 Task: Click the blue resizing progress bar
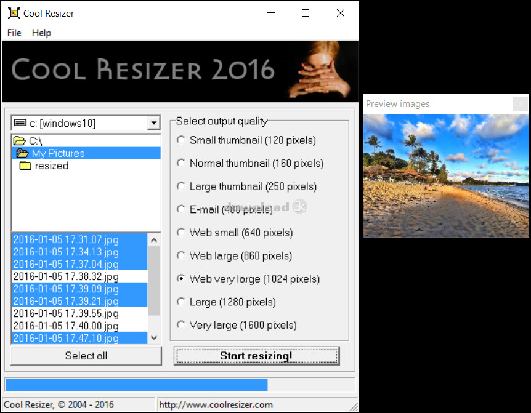[x=136, y=385]
